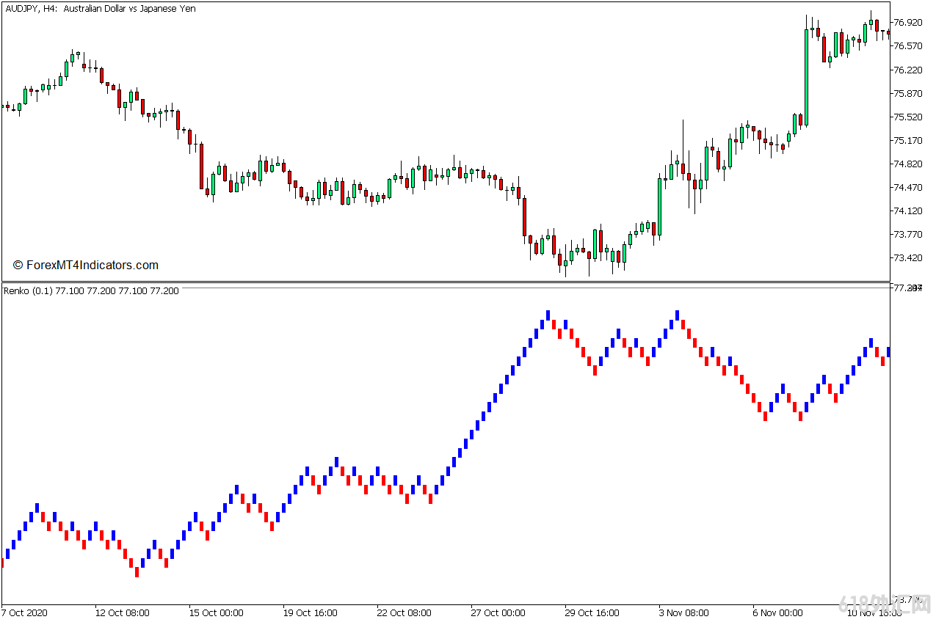The image size is (936, 622).
Task: Click the 74.820 price axis value
Action: 908,164
